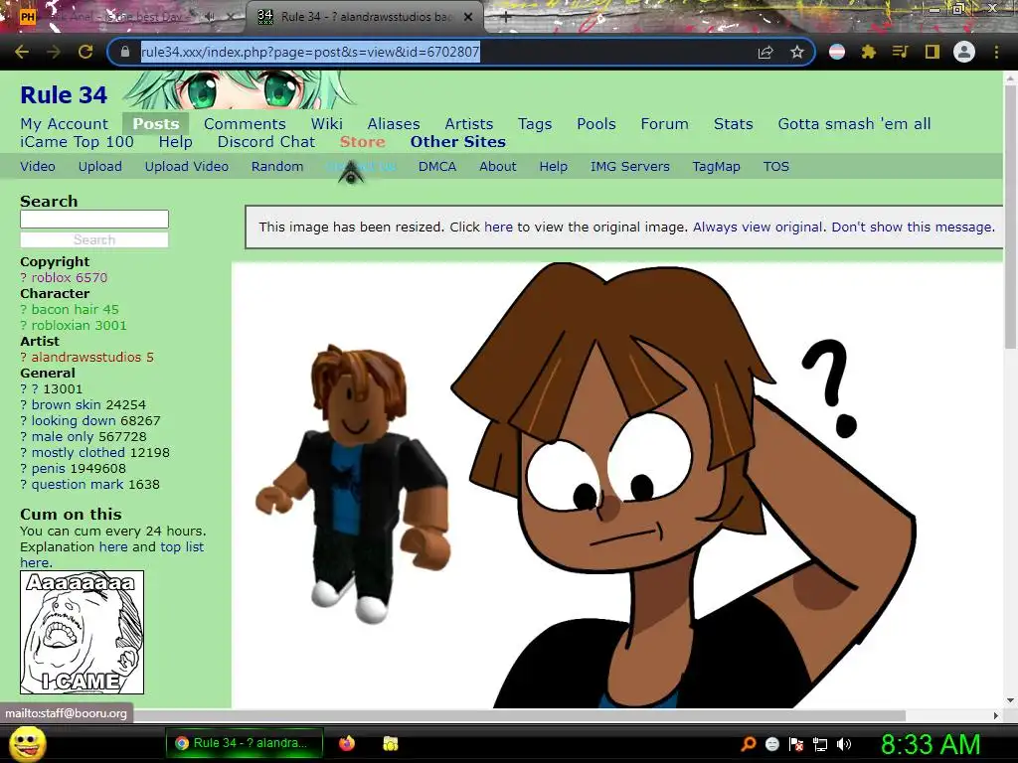
Task: Launch Firefox from the taskbar
Action: tap(347, 743)
